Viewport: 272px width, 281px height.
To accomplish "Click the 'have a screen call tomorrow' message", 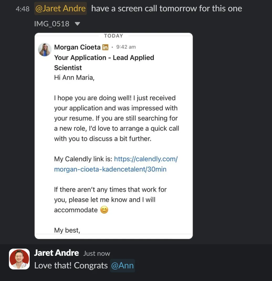I will coord(166,8).
